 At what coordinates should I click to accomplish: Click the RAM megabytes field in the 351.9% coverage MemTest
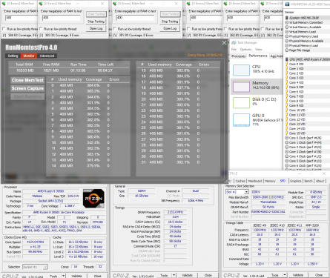point(135,18)
